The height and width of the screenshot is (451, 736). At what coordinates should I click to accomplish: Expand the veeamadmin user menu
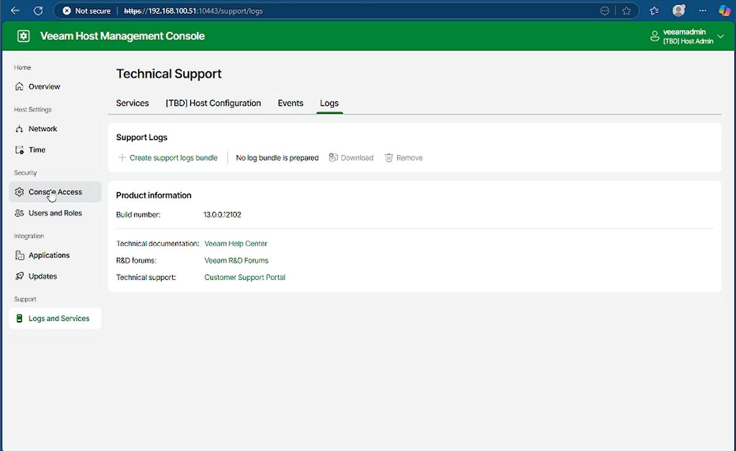click(x=721, y=36)
